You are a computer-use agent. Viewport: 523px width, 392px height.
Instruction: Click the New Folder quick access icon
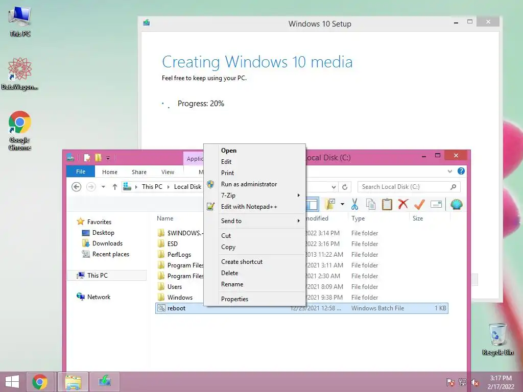coord(98,158)
